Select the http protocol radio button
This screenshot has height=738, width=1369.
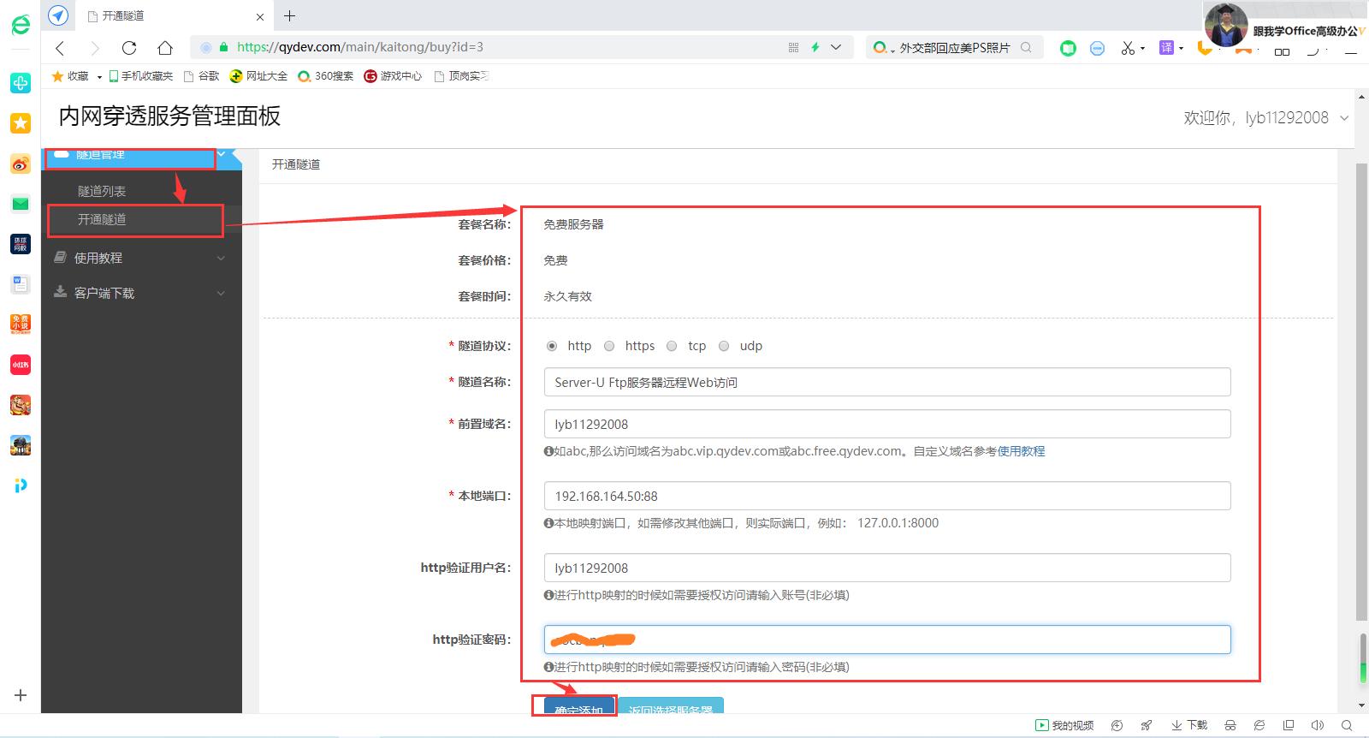[x=552, y=346]
